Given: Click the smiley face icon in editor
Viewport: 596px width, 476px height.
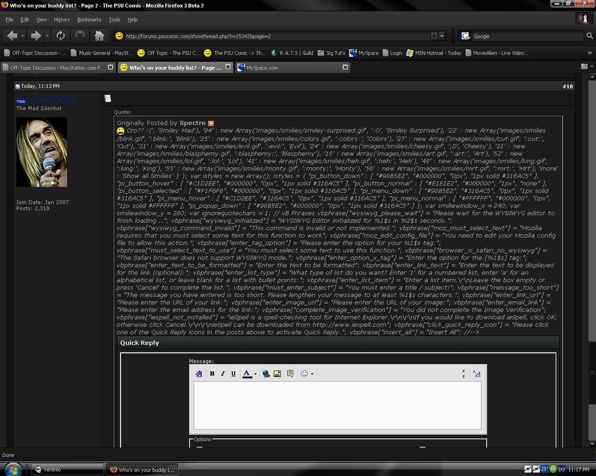Looking at the screenshot, I should pos(304,374).
